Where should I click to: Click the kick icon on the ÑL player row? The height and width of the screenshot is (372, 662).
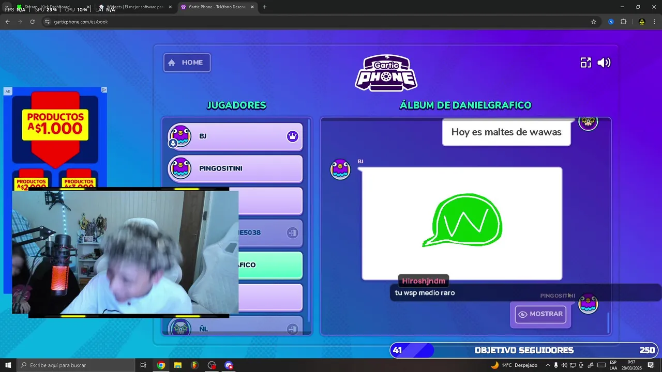pos(292,329)
